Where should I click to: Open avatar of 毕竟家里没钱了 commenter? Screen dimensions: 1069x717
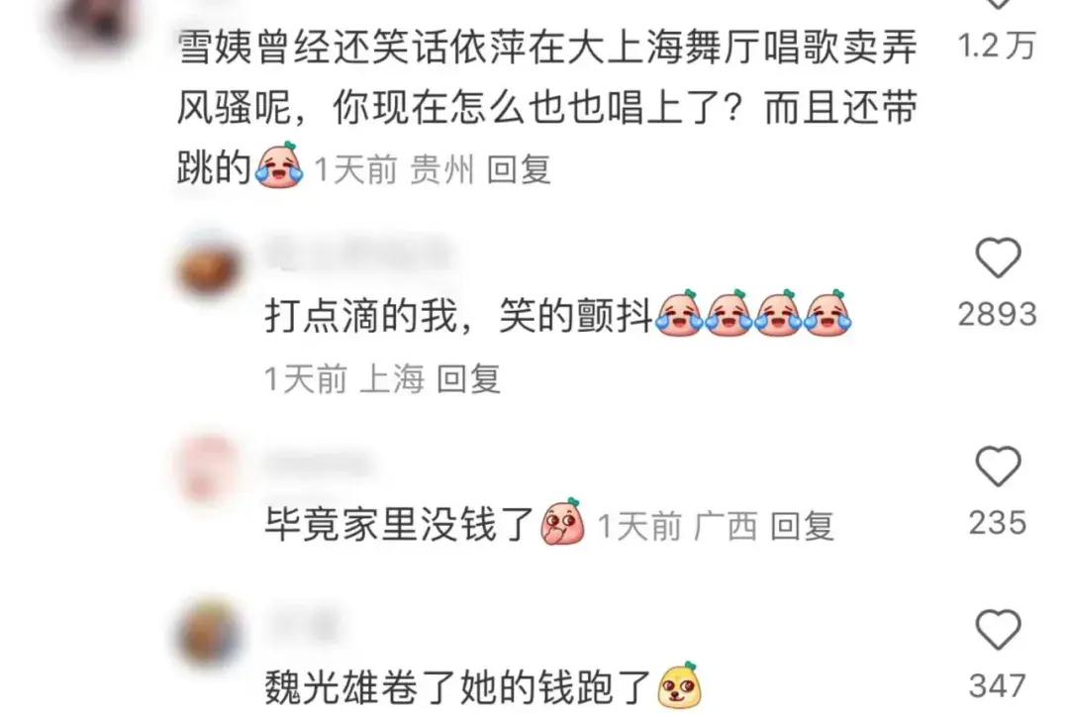[x=209, y=470]
